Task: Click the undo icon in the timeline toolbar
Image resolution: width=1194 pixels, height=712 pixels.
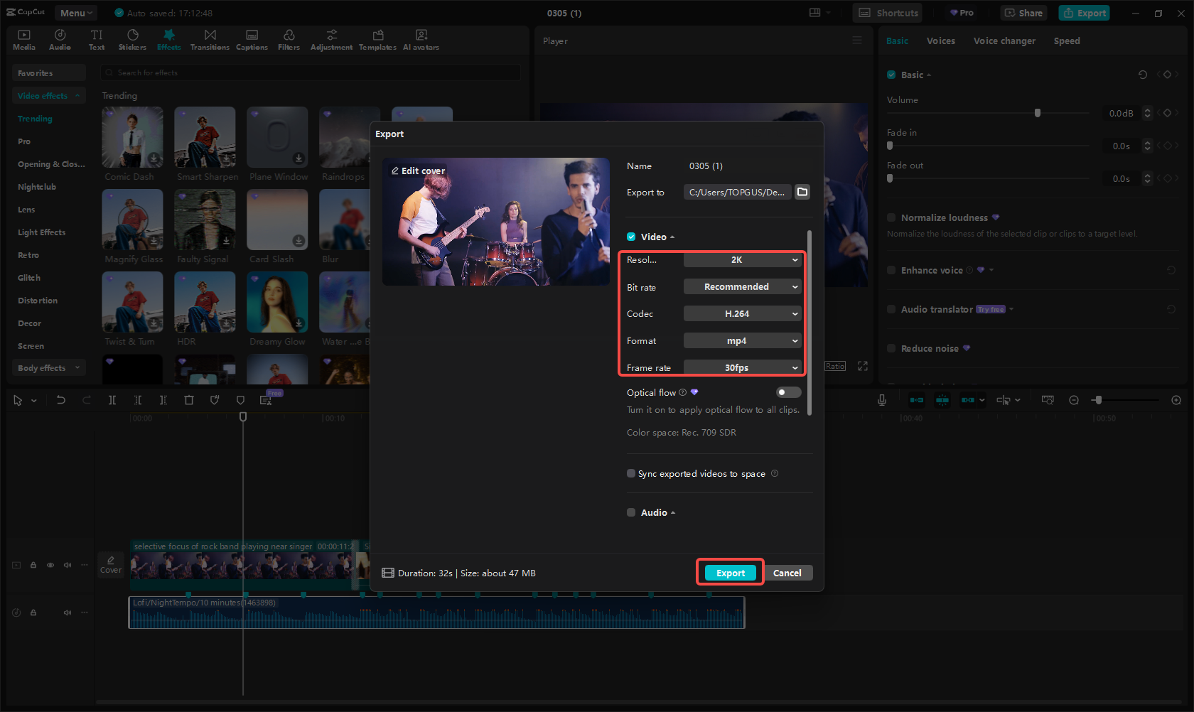Action: 61,400
